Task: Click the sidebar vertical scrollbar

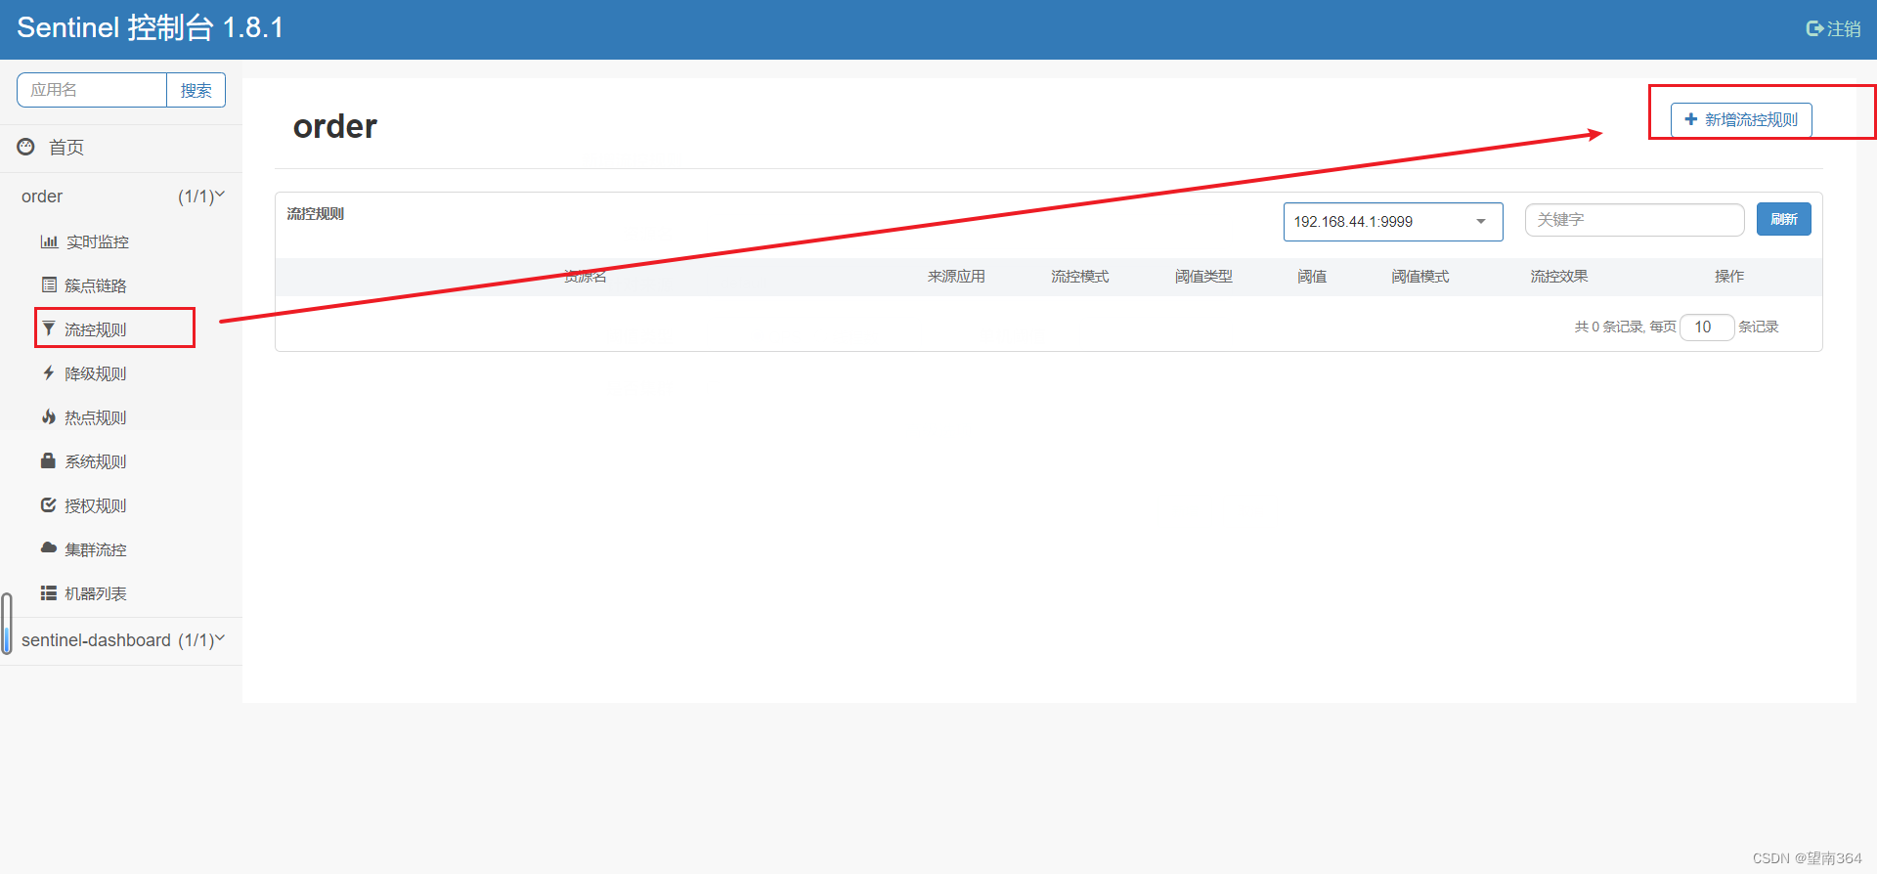Action: (x=7, y=623)
